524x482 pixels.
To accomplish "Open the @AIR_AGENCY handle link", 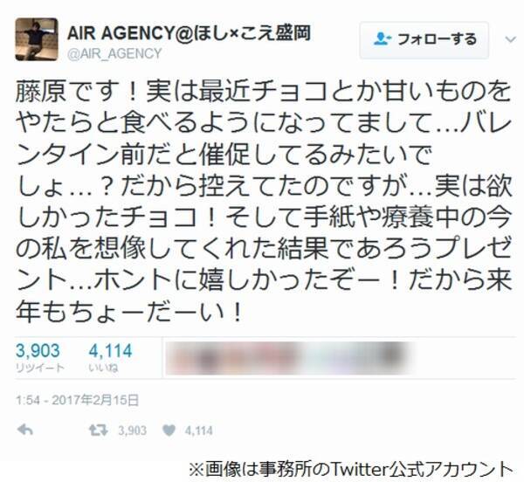I will click(114, 53).
